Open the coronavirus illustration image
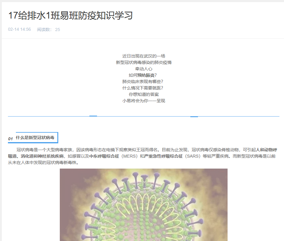Image resolution: width=284 pixels, height=241 pixels. 144,205
